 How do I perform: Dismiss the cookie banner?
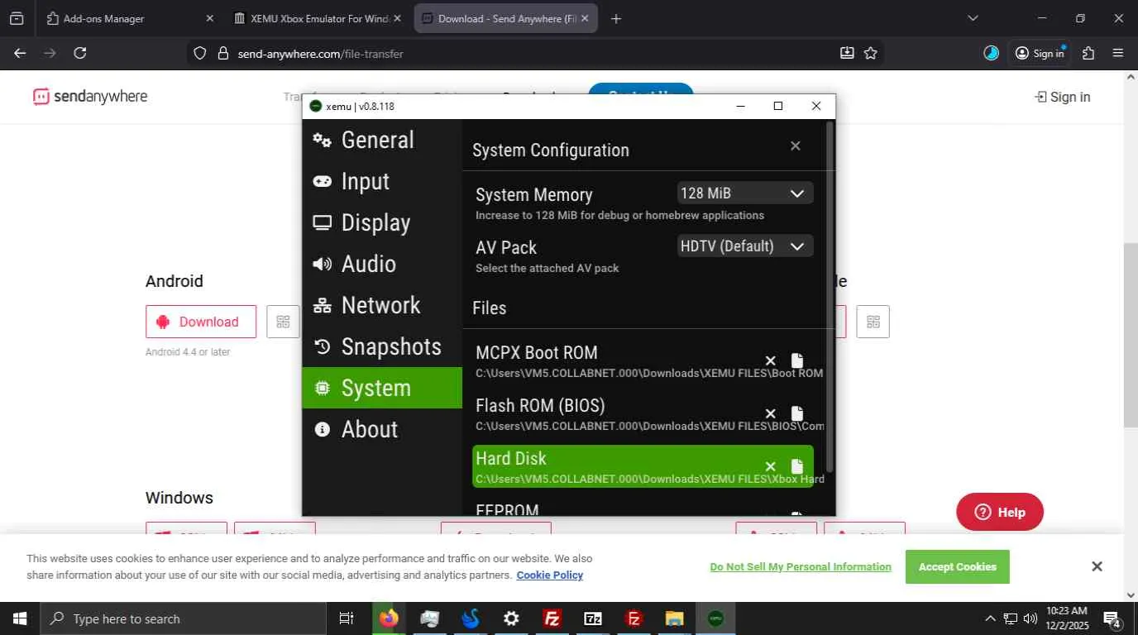point(1097,566)
